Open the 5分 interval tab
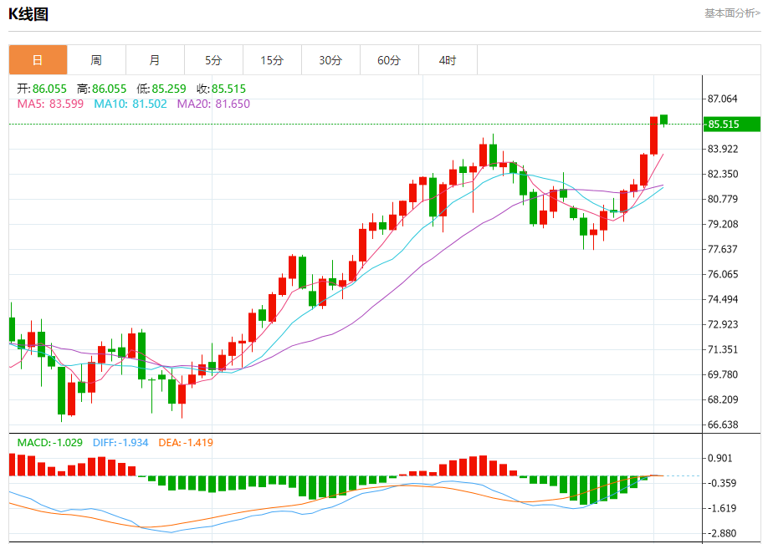This screenshot has height=544, width=768. tap(213, 60)
